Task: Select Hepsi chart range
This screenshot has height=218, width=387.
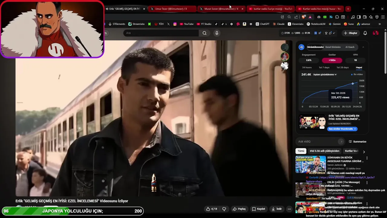Action: [359, 68]
